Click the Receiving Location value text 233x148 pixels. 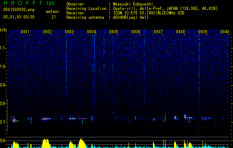point(164,9)
